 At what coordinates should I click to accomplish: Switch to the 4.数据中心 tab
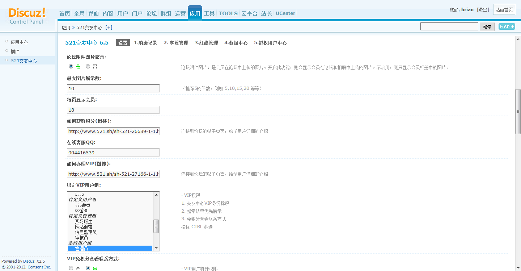(236, 43)
